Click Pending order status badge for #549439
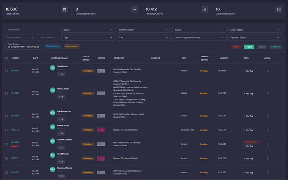Screen dimensions: 288x180 tap(88, 116)
